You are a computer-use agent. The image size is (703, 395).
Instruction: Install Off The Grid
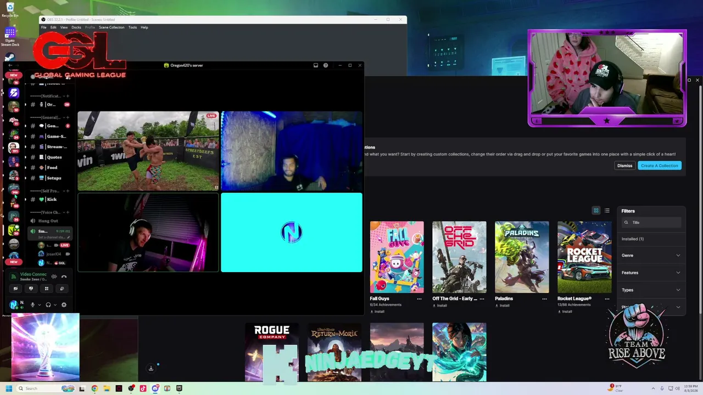pyautogui.click(x=440, y=306)
